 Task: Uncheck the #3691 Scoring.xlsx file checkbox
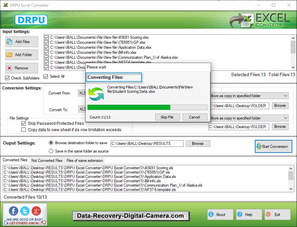[46, 37]
